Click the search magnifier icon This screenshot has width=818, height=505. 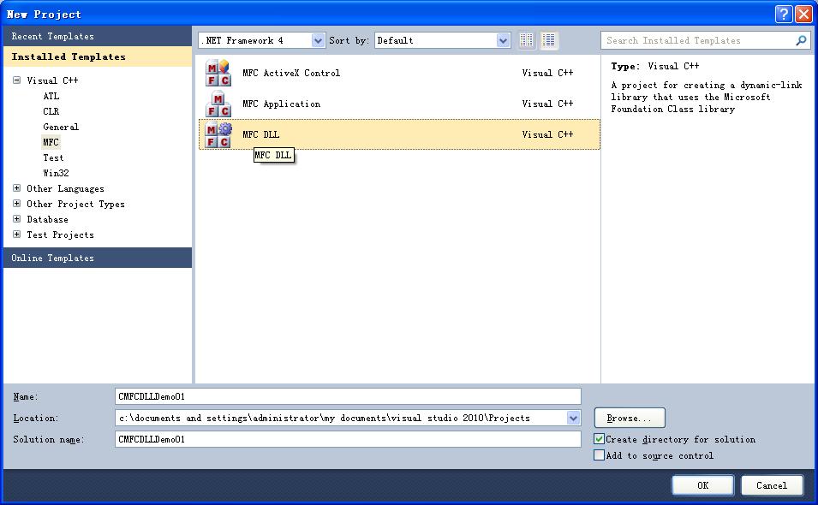coord(801,40)
